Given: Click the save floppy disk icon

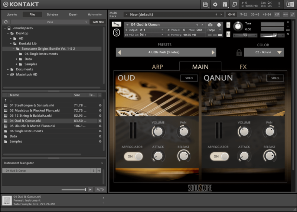Looking at the screenshot, I should [205, 4].
